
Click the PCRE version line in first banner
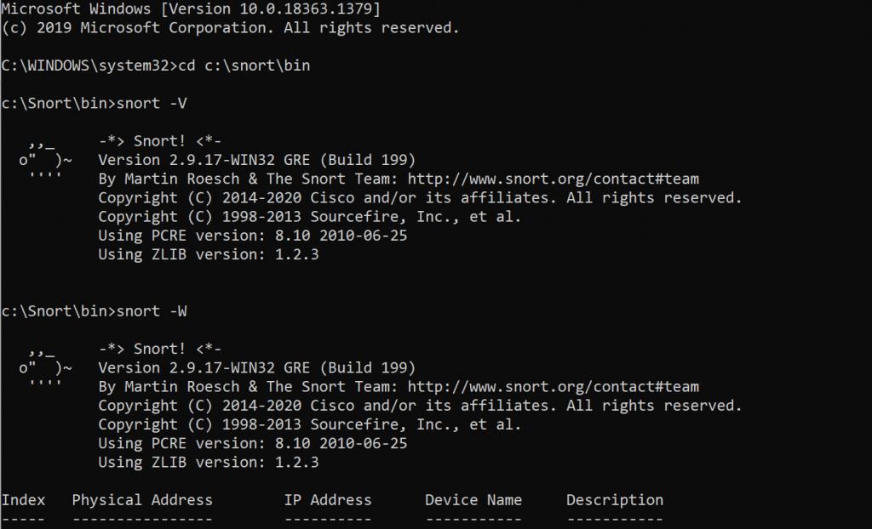click(x=252, y=235)
